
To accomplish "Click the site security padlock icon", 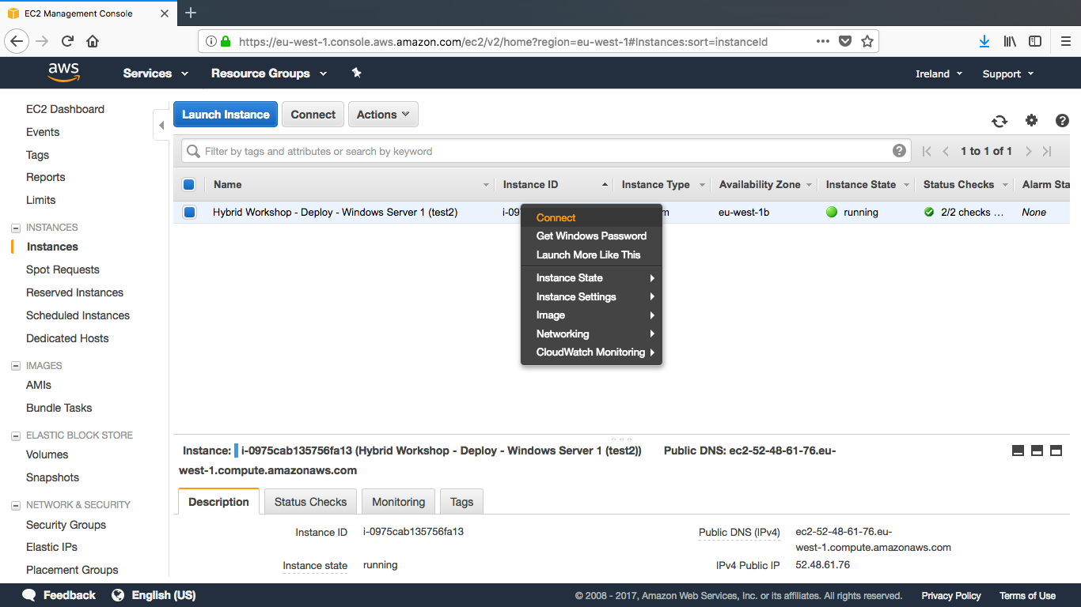I will [x=226, y=41].
